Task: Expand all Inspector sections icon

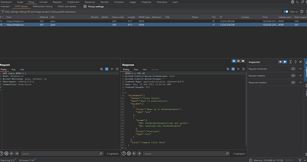Action: click(290, 62)
